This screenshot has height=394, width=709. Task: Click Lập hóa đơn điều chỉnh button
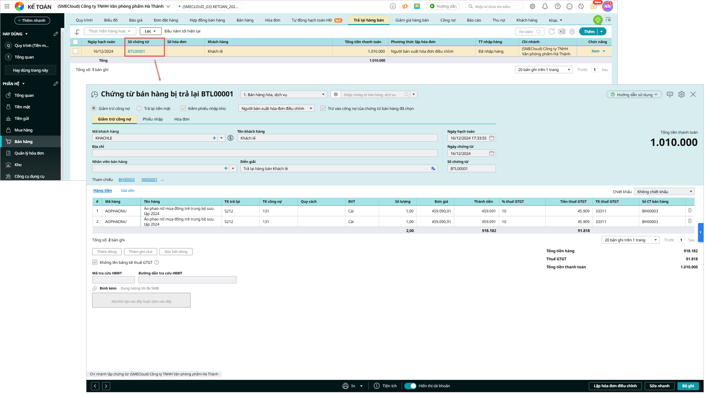tap(615, 386)
